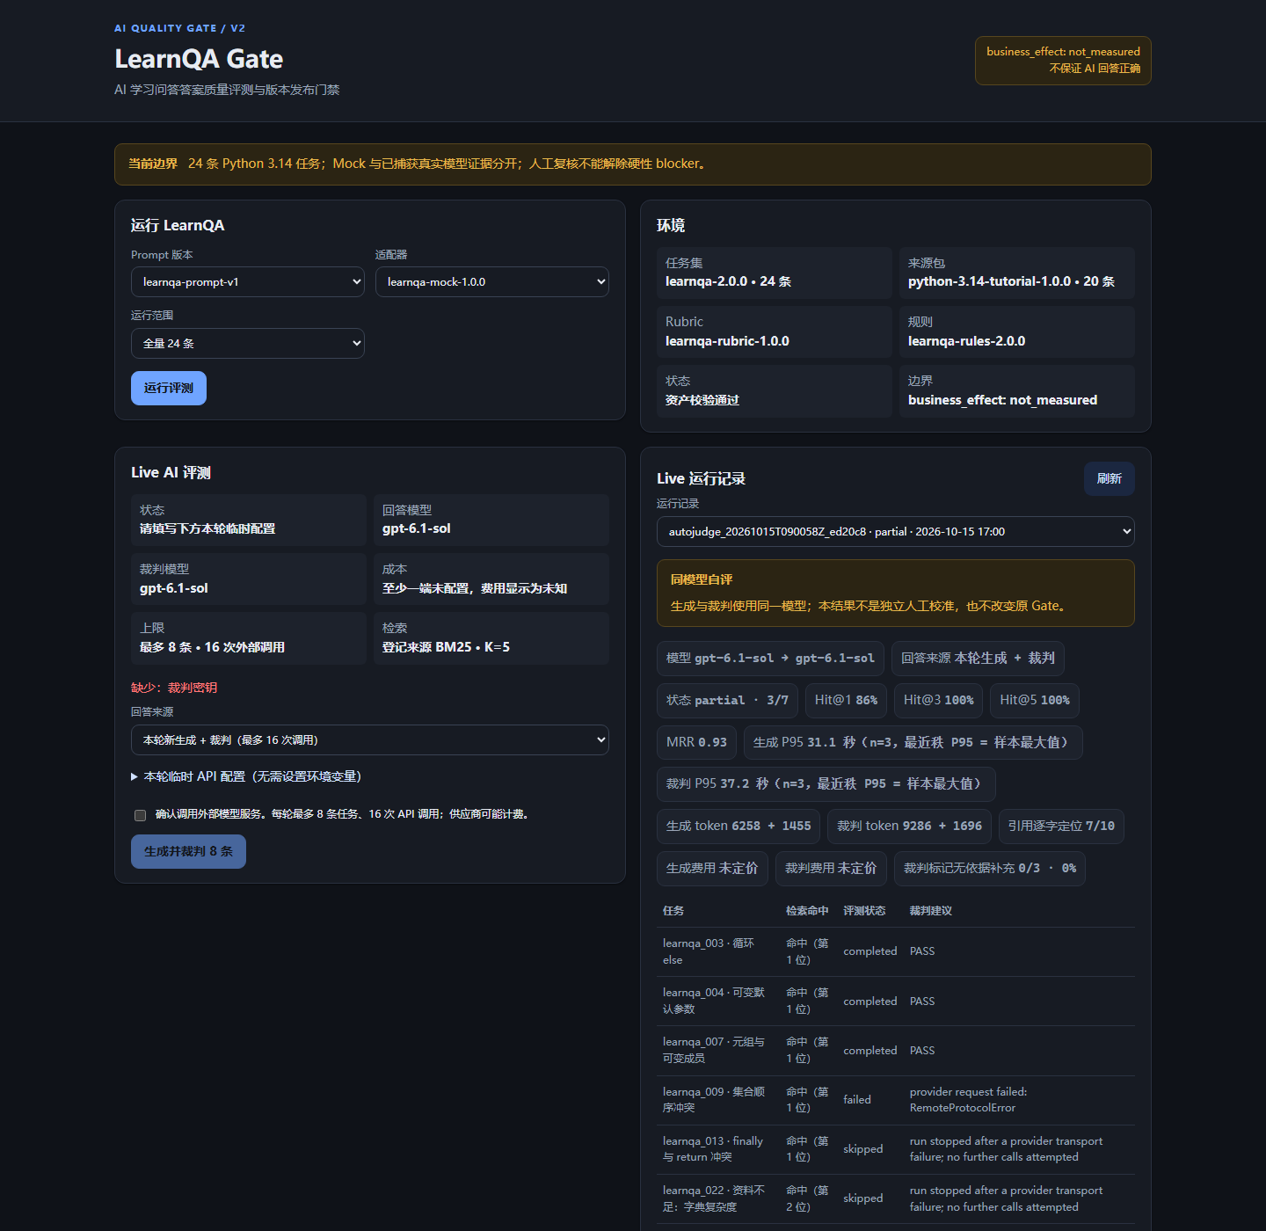Click skipped status in learnqa_013 row

pos(863,1149)
